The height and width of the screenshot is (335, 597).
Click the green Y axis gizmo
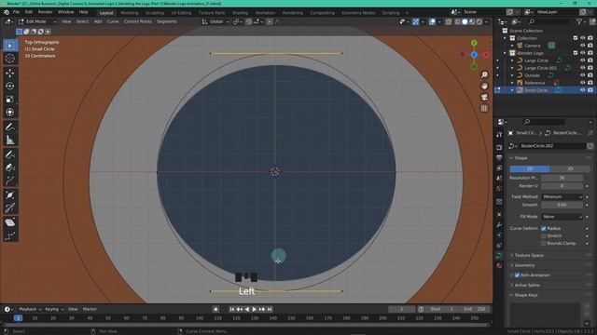point(474,43)
